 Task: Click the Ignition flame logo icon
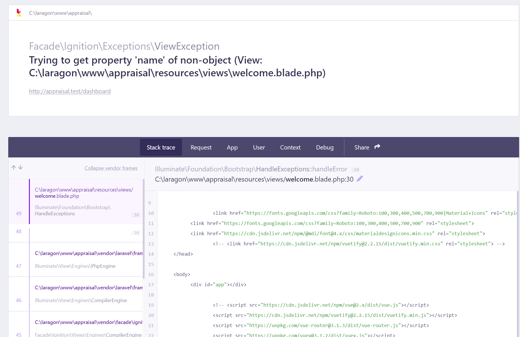(x=19, y=13)
